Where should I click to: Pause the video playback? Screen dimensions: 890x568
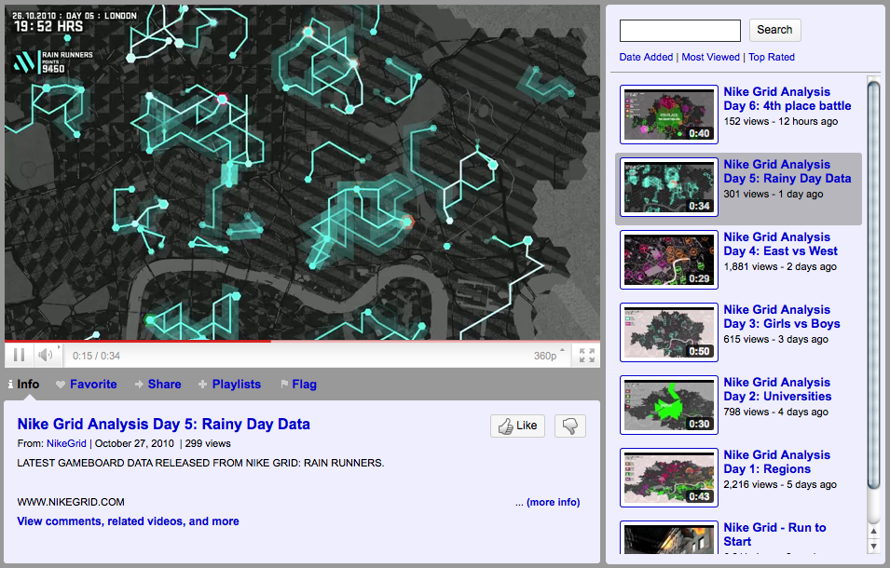19,355
